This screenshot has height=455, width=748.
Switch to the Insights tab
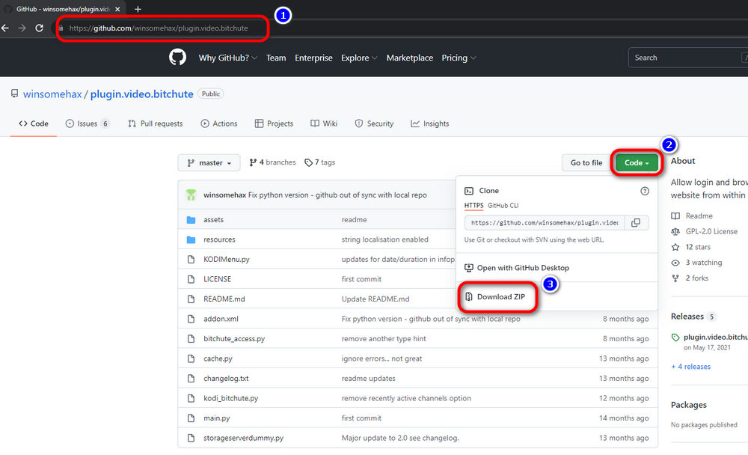click(x=430, y=123)
